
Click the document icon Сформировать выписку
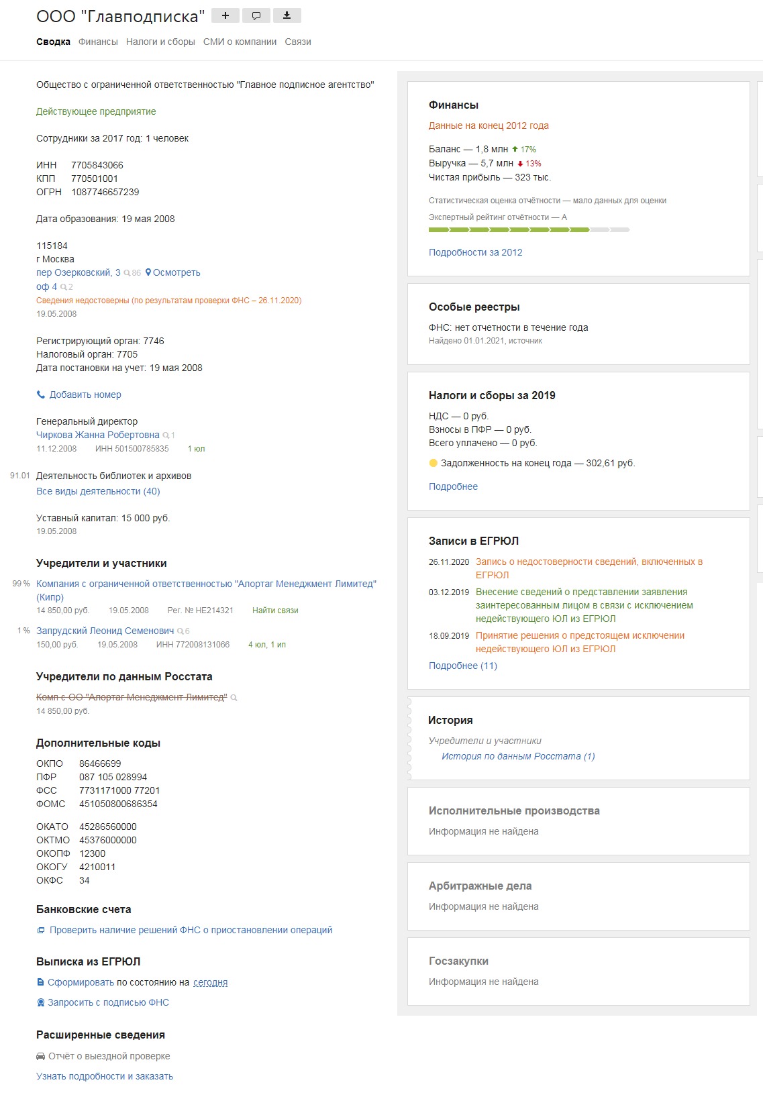click(x=40, y=982)
